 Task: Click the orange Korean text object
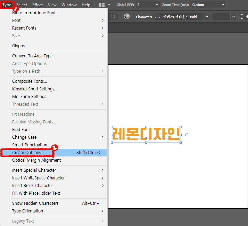(146, 134)
